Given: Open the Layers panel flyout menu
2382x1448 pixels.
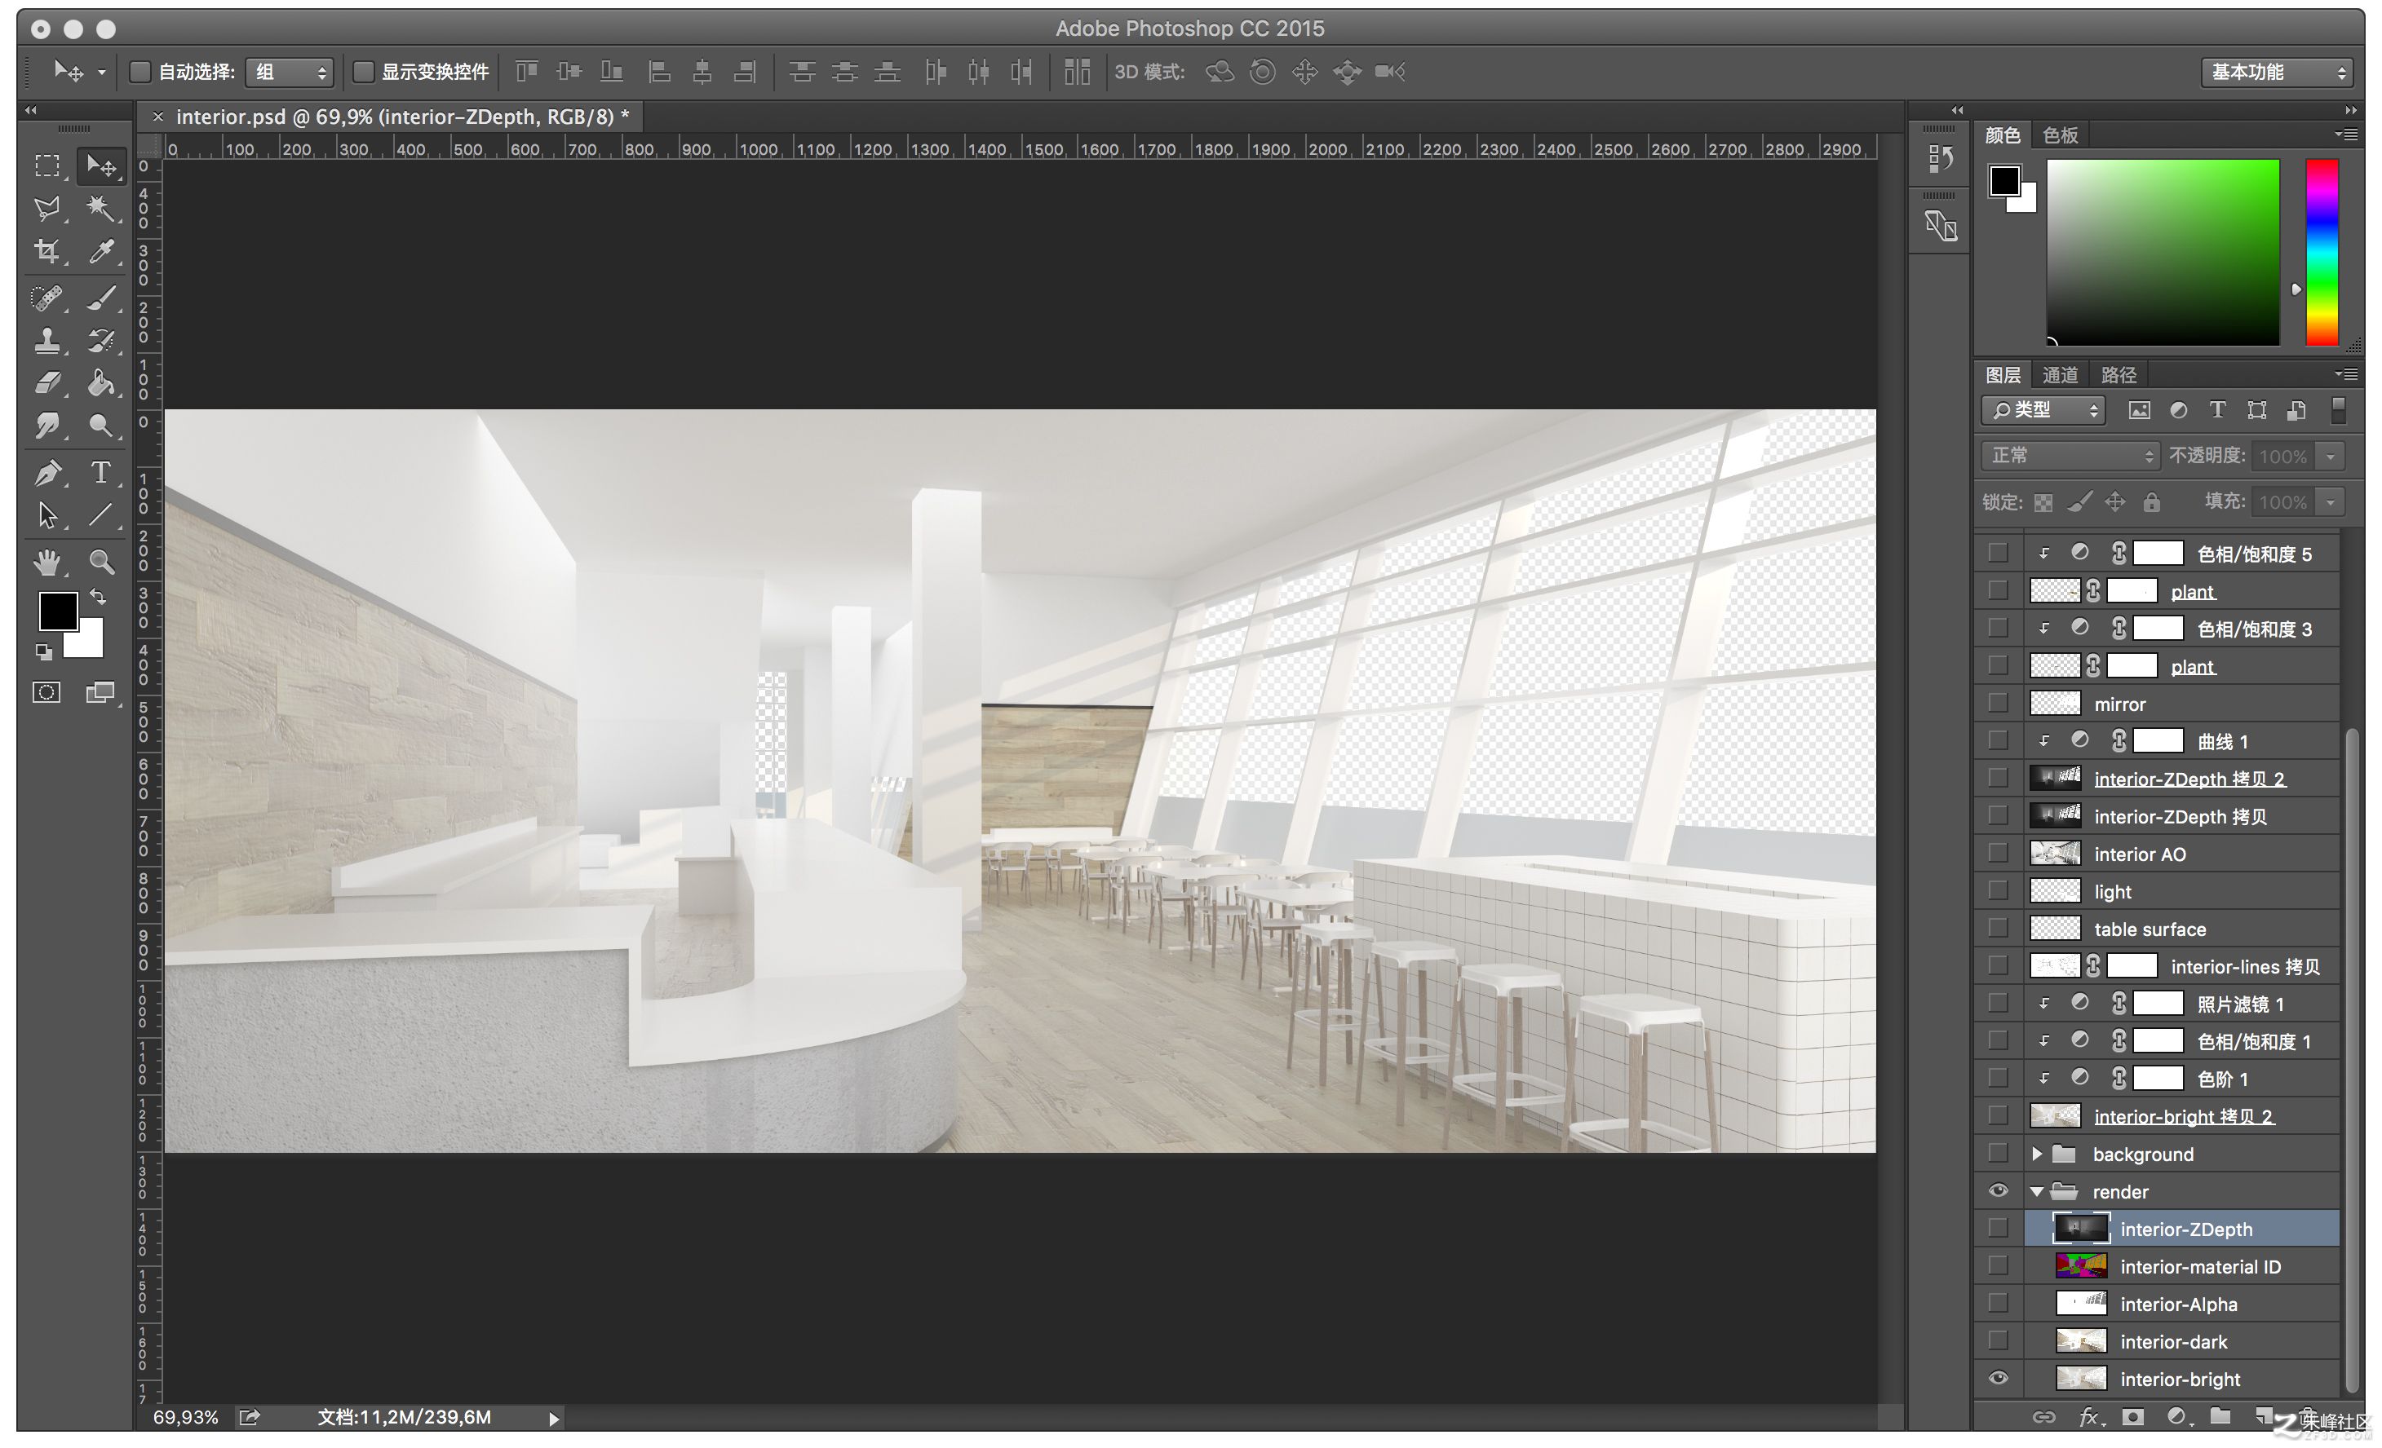Looking at the screenshot, I should click(x=2345, y=374).
